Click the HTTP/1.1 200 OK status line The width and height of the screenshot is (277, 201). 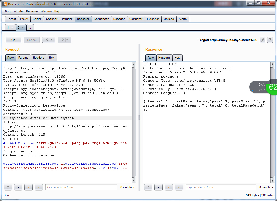160,64
